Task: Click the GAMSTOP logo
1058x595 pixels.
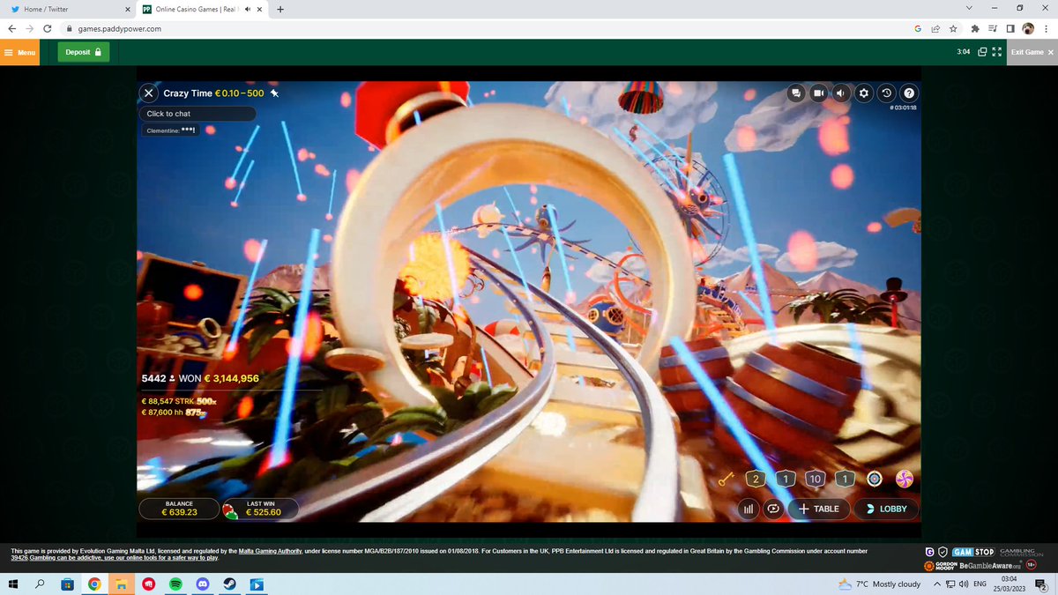Action: coord(972,552)
